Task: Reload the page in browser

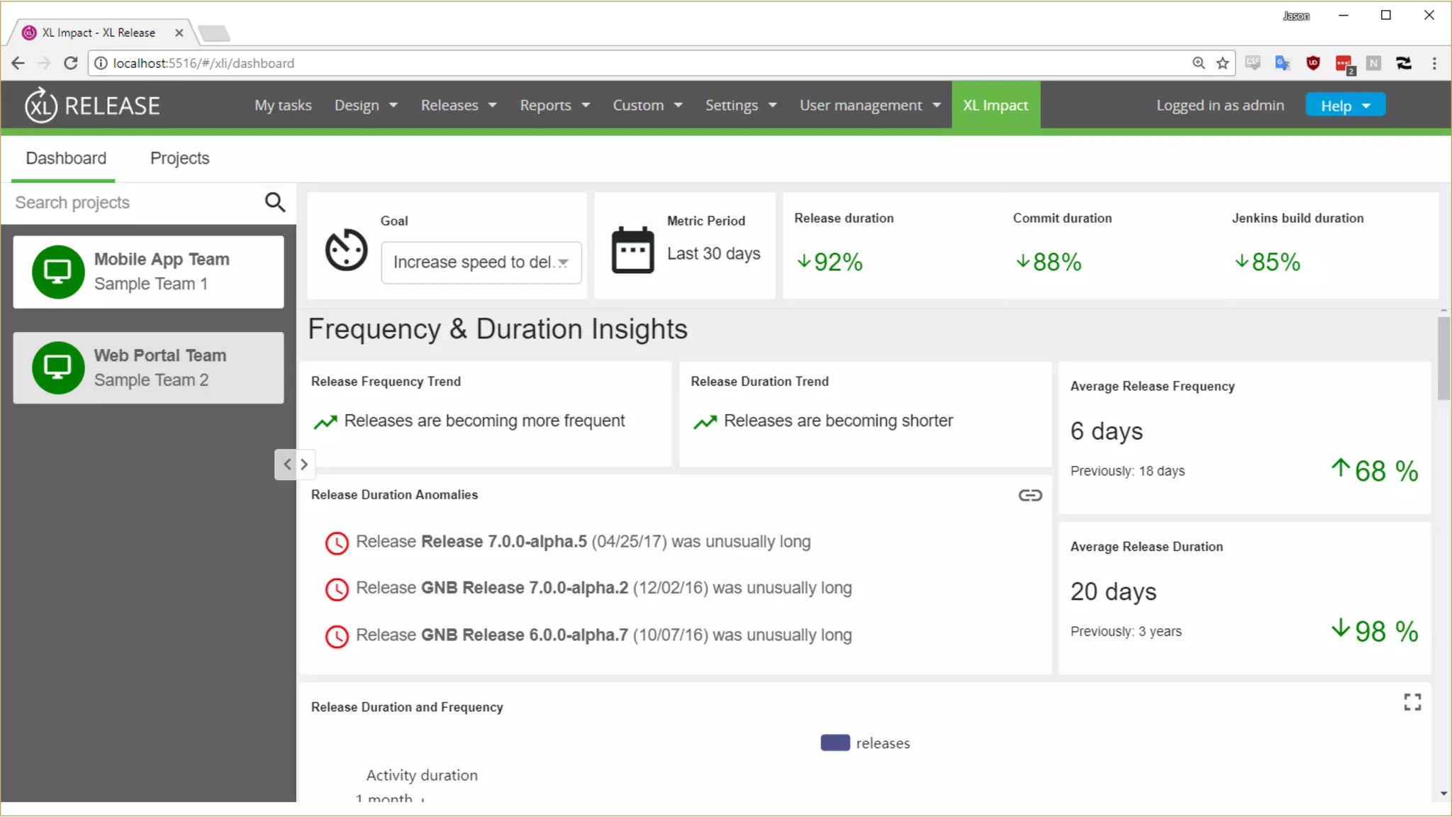Action: coord(70,63)
